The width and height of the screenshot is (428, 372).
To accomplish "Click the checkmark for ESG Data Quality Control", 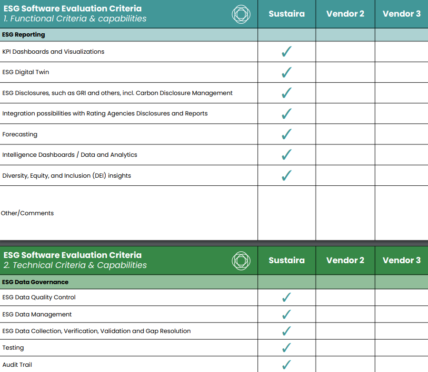I will point(286,296).
